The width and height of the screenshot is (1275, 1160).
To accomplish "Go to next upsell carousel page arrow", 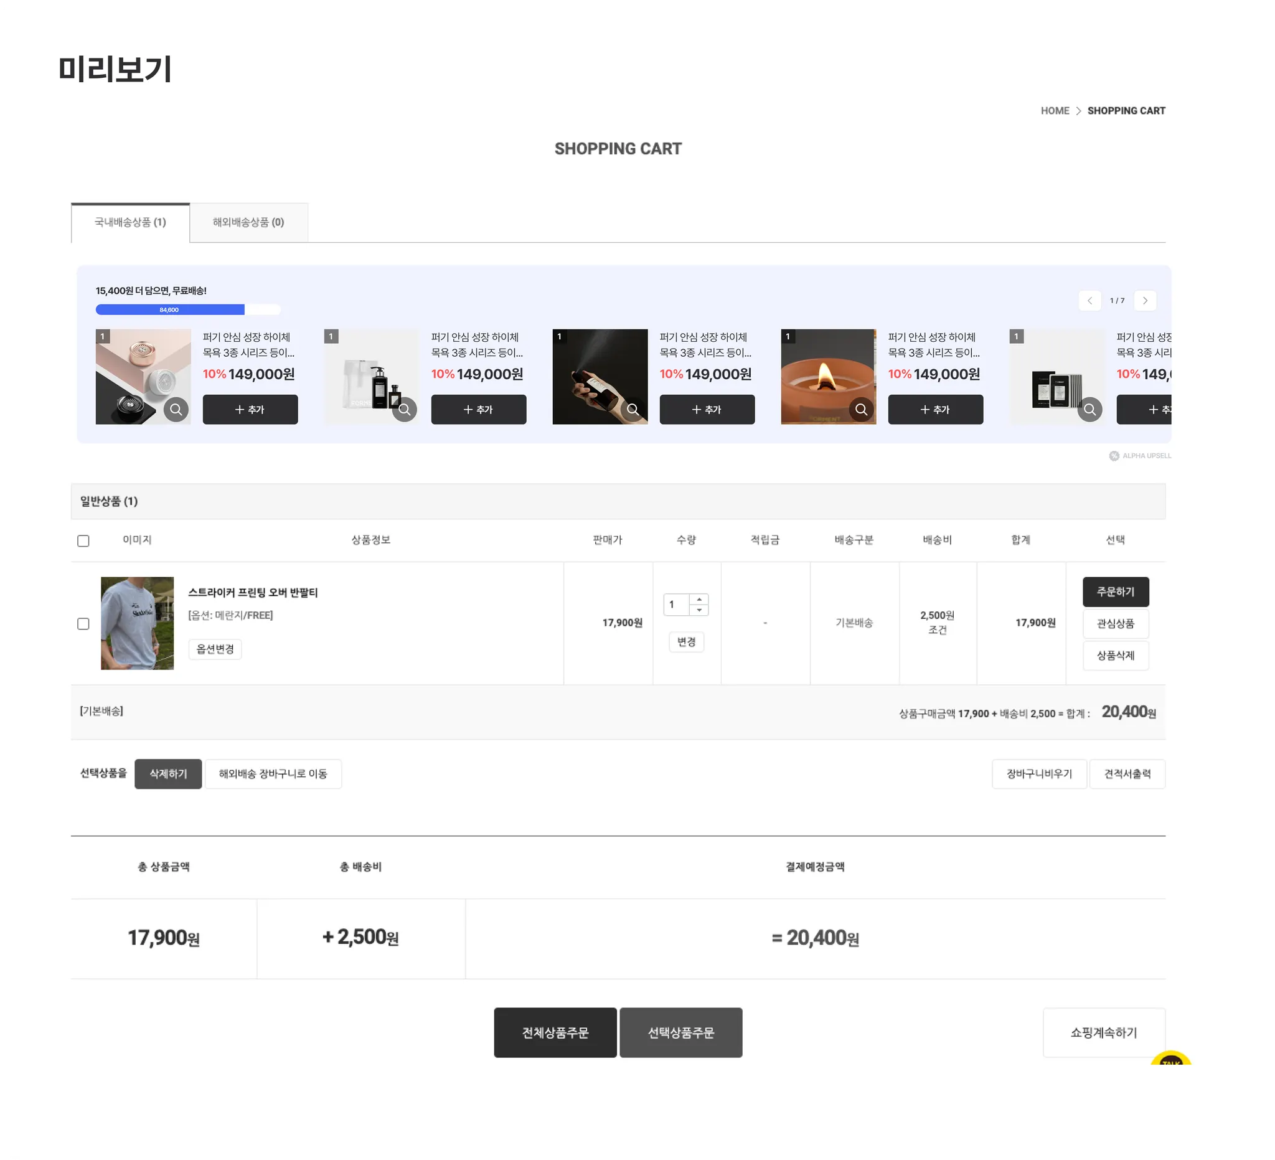I will 1145,301.
